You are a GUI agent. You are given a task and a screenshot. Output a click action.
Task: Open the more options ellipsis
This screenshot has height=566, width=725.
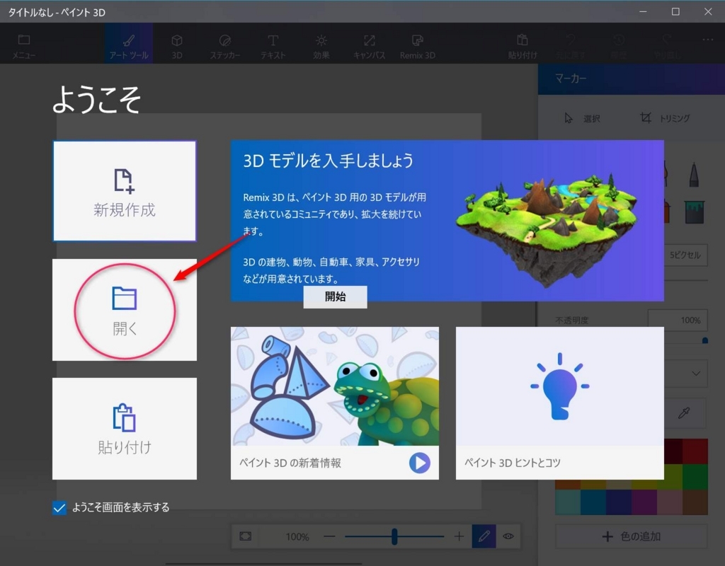707,40
